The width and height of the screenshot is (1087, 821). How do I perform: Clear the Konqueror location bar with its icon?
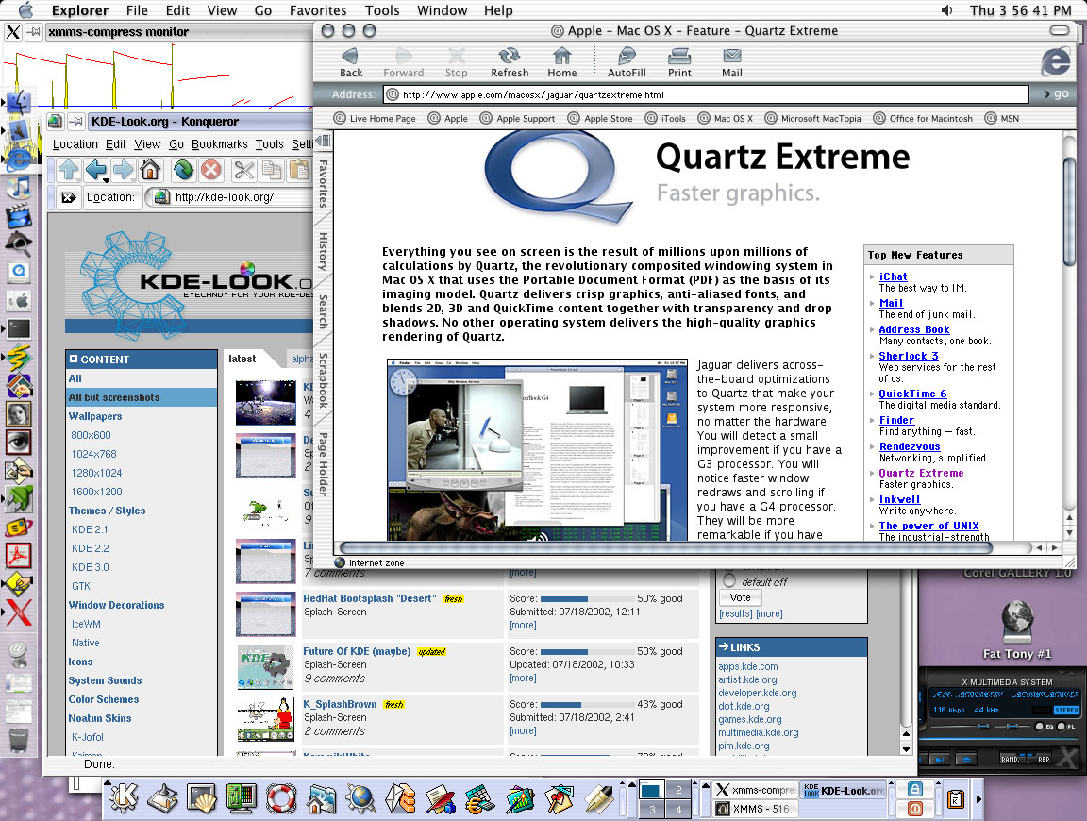[69, 197]
